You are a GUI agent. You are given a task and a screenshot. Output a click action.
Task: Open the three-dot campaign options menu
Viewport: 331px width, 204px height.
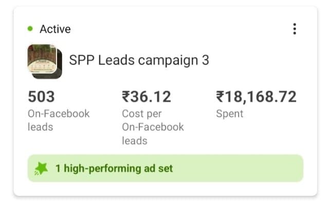click(295, 29)
